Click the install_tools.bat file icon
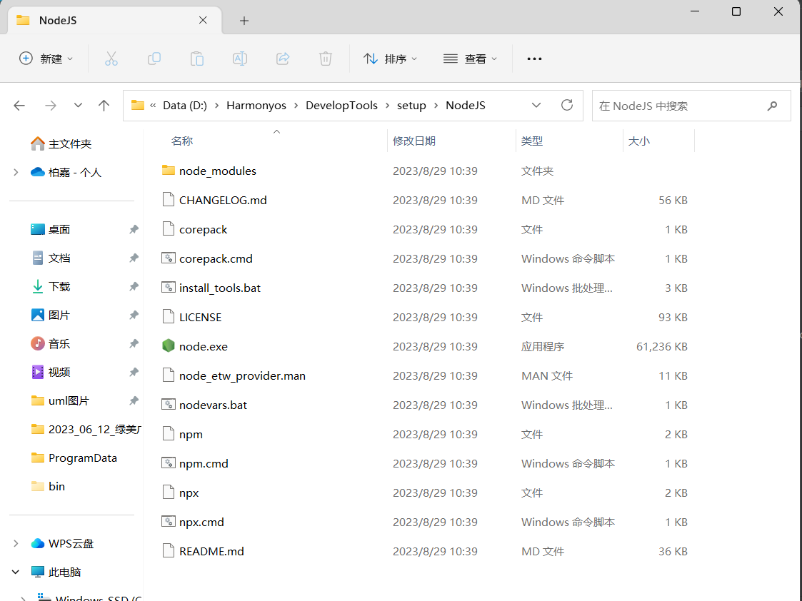Image resolution: width=802 pixels, height=601 pixels. click(169, 287)
